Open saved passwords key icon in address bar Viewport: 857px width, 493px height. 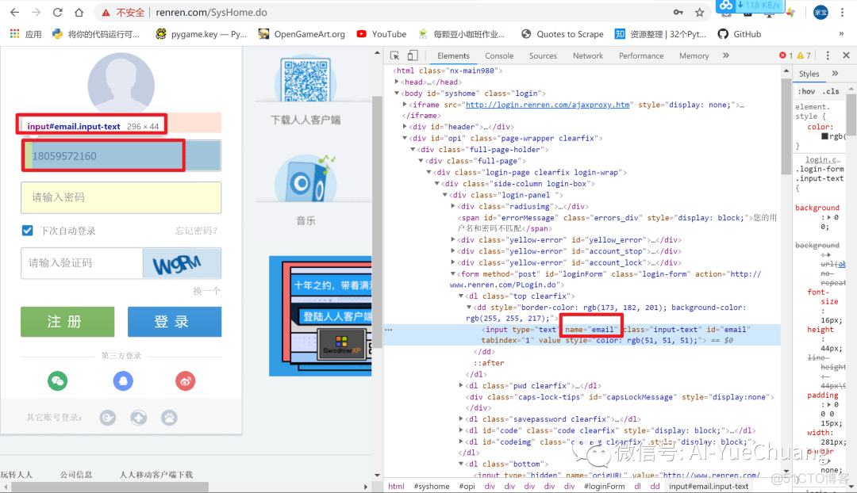tap(678, 13)
